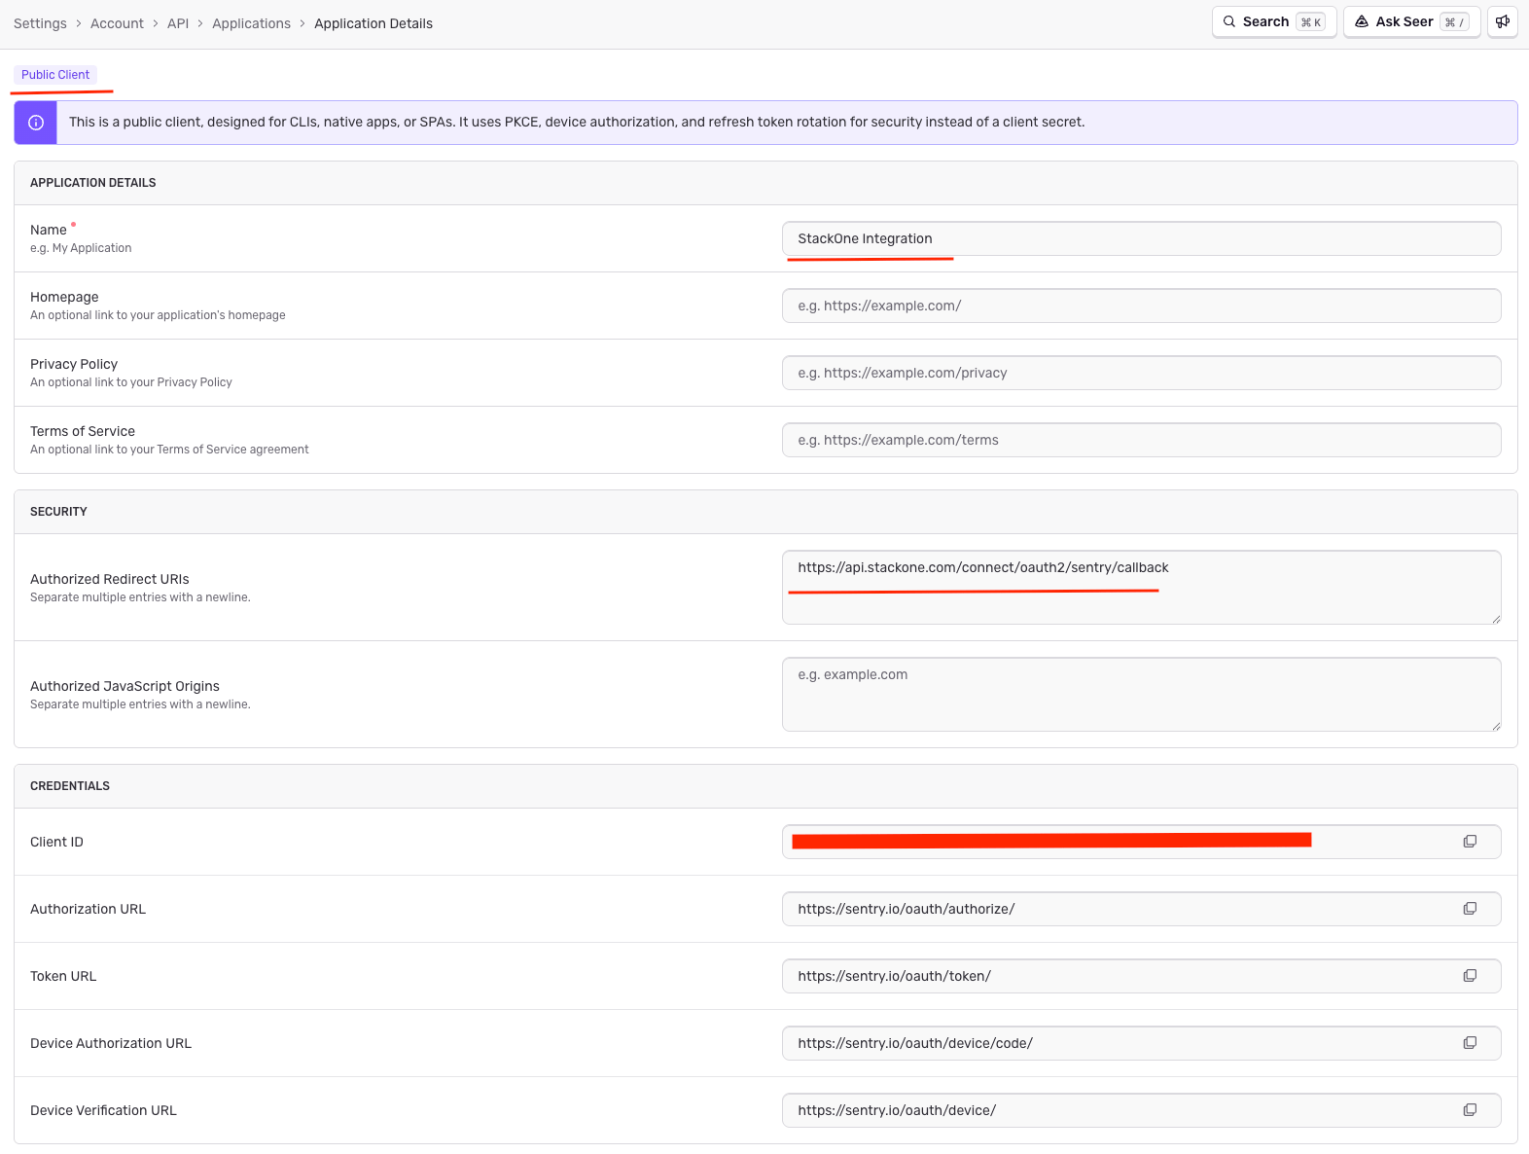Viewport: 1529px width, 1154px height.
Task: Click the Authorized JavaScript Origins textarea
Action: click(x=1141, y=695)
